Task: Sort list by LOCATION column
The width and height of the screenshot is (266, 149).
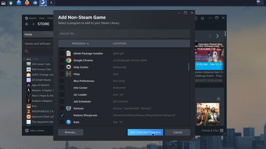Action: 119,43
